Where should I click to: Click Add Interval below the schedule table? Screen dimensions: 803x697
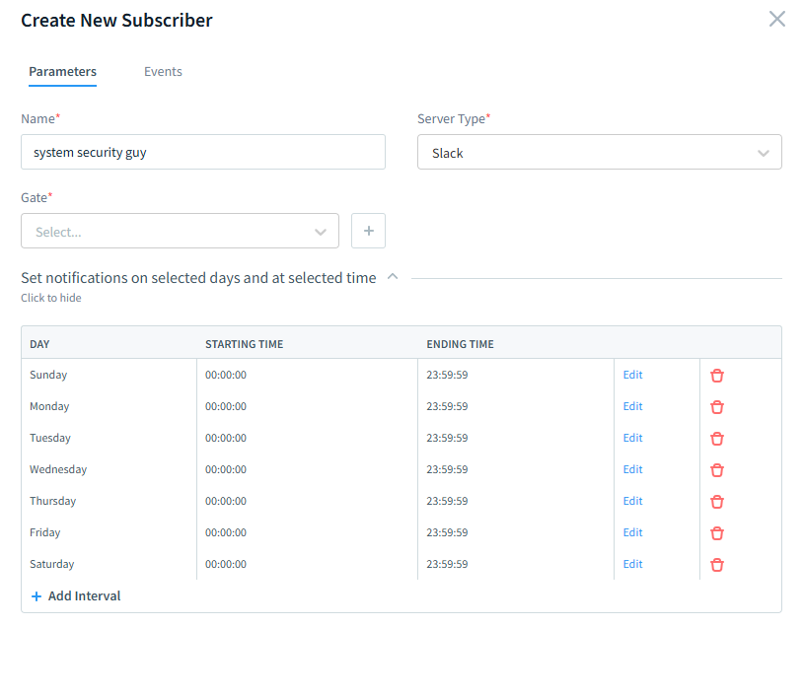tap(75, 595)
